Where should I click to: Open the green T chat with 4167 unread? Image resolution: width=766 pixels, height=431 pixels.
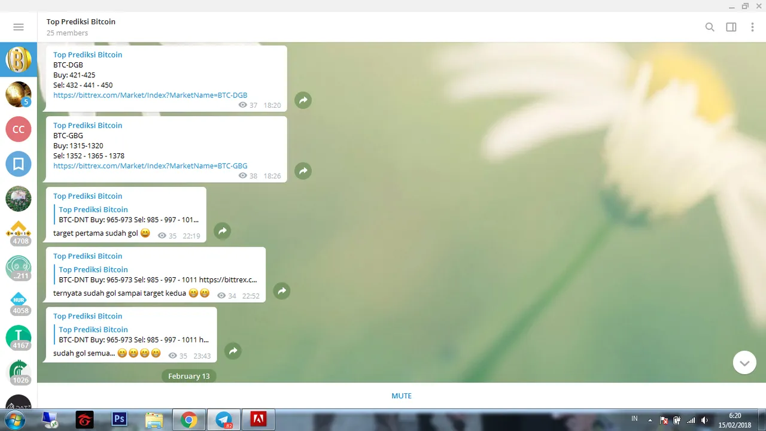19,338
